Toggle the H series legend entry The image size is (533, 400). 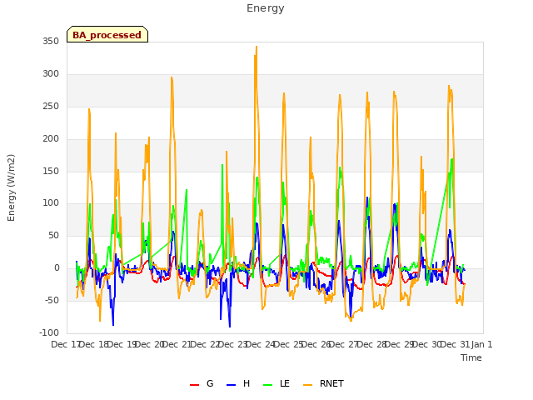[238, 383]
